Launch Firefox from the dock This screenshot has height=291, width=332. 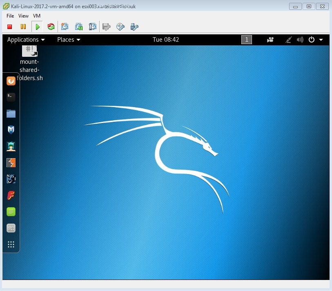11,81
